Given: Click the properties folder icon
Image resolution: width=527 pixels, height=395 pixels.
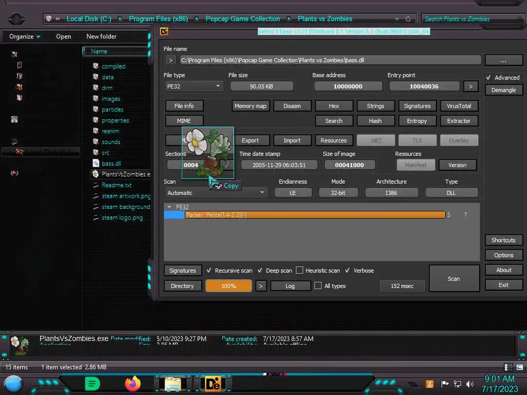Looking at the screenshot, I should point(96,120).
